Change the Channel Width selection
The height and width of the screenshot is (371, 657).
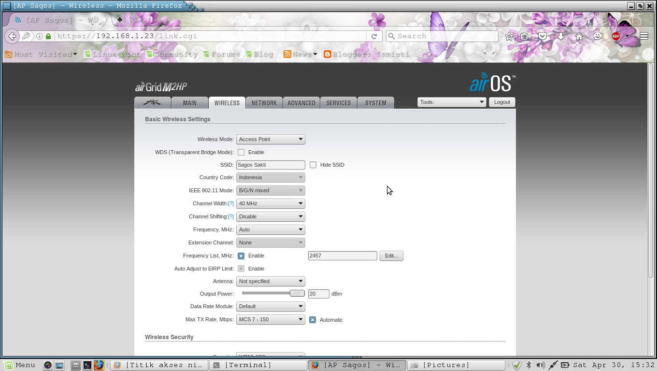(x=270, y=203)
